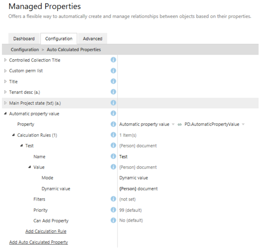This screenshot has width=267, height=248.
Task: Switch to the Dashboard tab
Action: point(24,39)
